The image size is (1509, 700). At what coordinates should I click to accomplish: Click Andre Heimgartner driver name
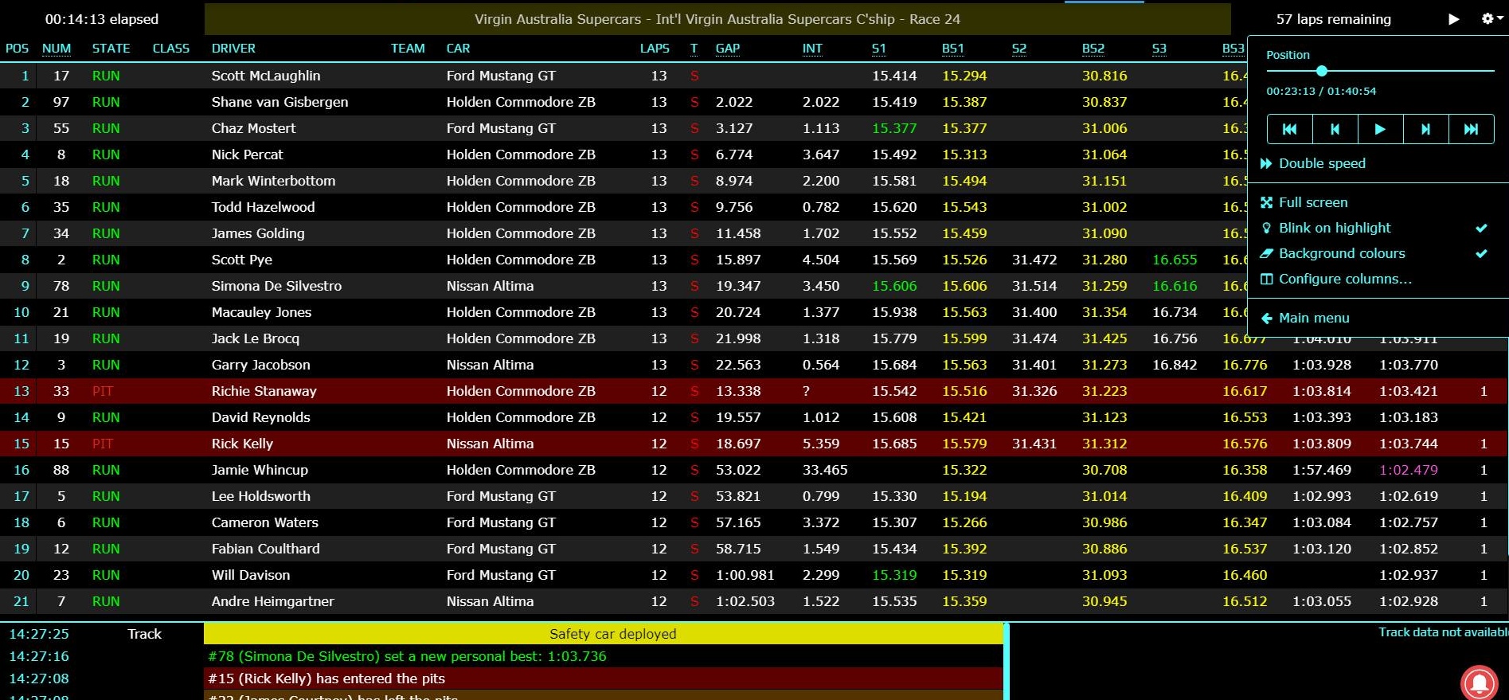click(272, 601)
